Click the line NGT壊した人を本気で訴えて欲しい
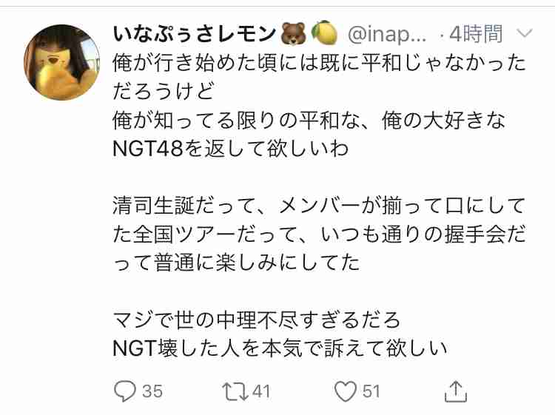Image resolution: width=555 pixels, height=415 pixels. pyautogui.click(x=280, y=349)
